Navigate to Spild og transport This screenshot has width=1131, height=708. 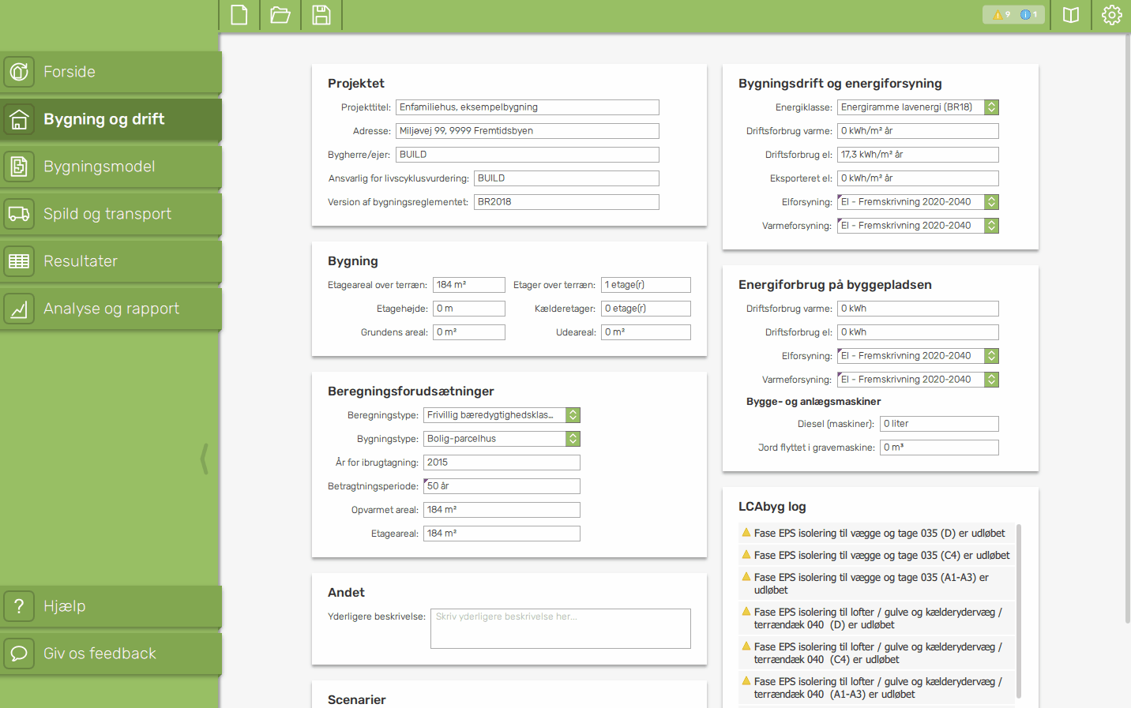(111, 214)
